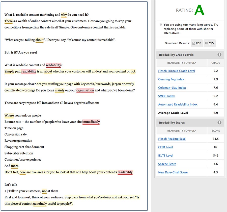Open the IELTS Level link
This screenshot has width=227, height=212.
coord(166,156)
